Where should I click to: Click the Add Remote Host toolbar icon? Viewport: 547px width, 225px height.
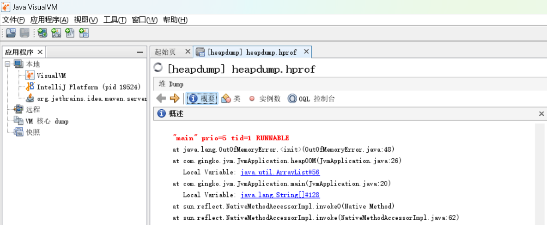(42, 33)
